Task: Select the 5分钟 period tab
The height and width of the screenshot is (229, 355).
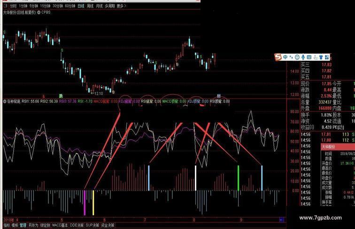Action: (x=33, y=6)
